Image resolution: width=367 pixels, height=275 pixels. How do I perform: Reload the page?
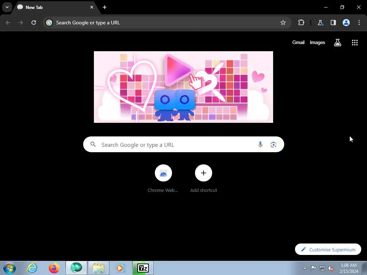coord(34,23)
